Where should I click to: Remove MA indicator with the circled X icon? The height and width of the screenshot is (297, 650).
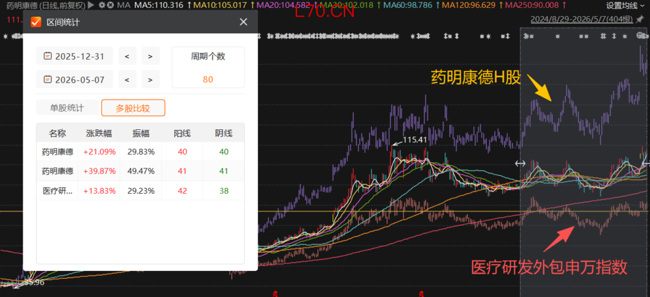[x=110, y=5]
